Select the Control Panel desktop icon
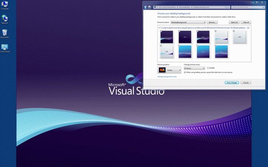The width and height of the screenshot is (268, 167). tap(4, 48)
